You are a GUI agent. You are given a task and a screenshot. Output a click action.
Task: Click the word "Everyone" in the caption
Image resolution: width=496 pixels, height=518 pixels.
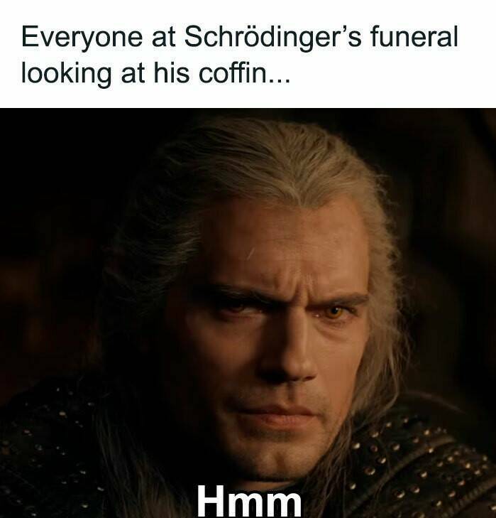point(82,38)
